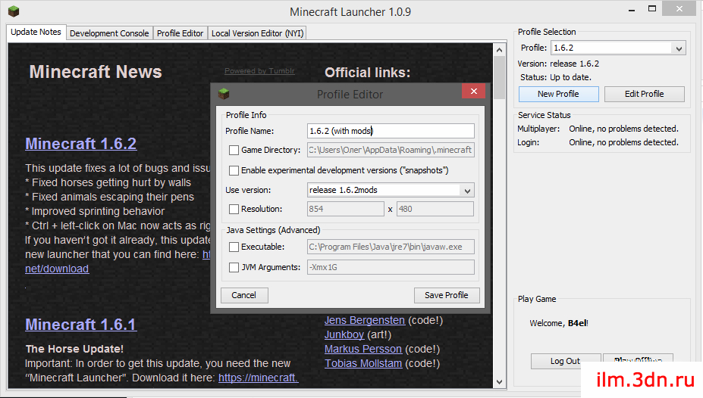This screenshot has height=398, width=703.
Task: Enable experimental development versions snapshots checkbox
Action: [x=234, y=170]
